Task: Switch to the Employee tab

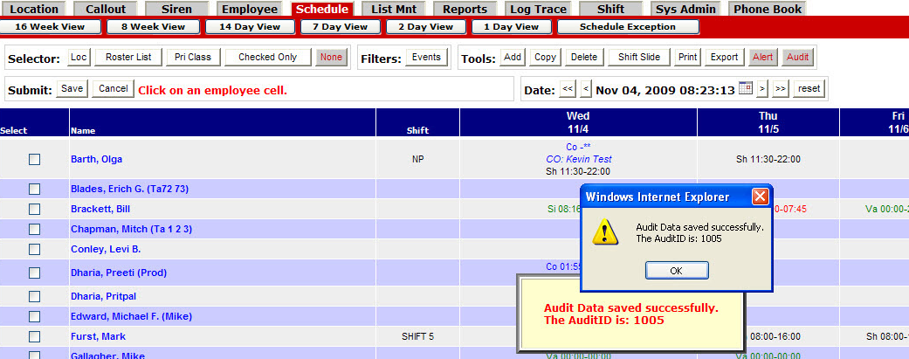Action: [249, 10]
